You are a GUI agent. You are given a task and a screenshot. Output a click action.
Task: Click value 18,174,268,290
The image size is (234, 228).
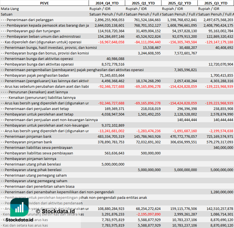point(148,81)
